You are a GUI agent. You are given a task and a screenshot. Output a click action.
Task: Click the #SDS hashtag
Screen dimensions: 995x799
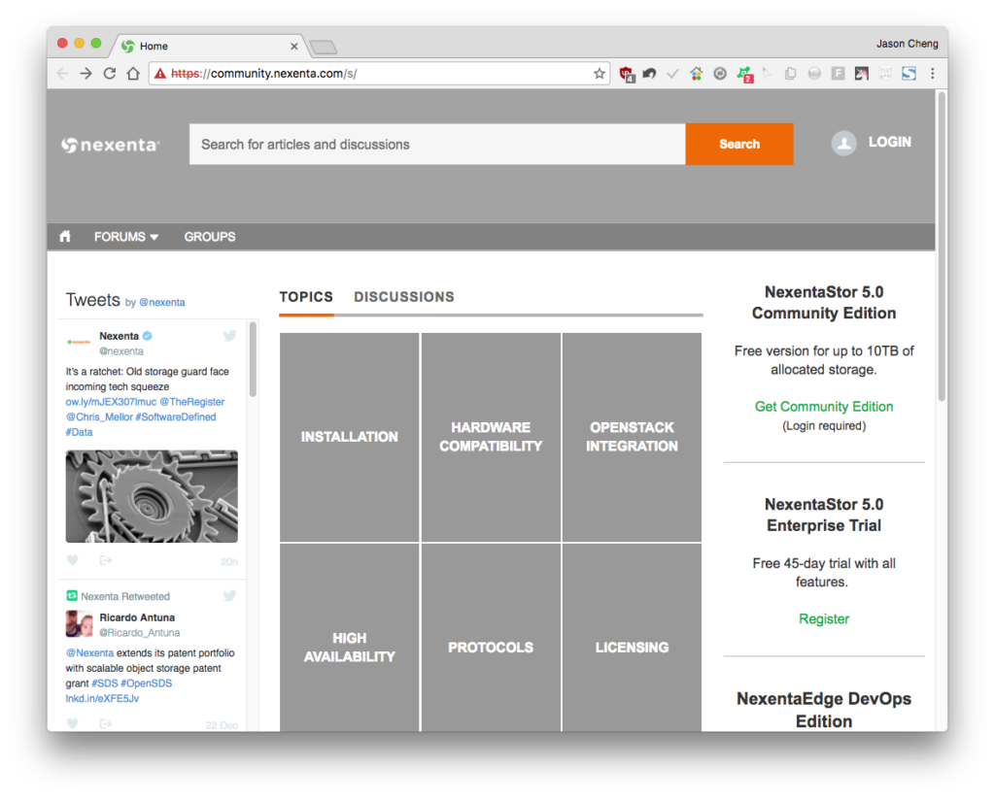[x=104, y=683]
